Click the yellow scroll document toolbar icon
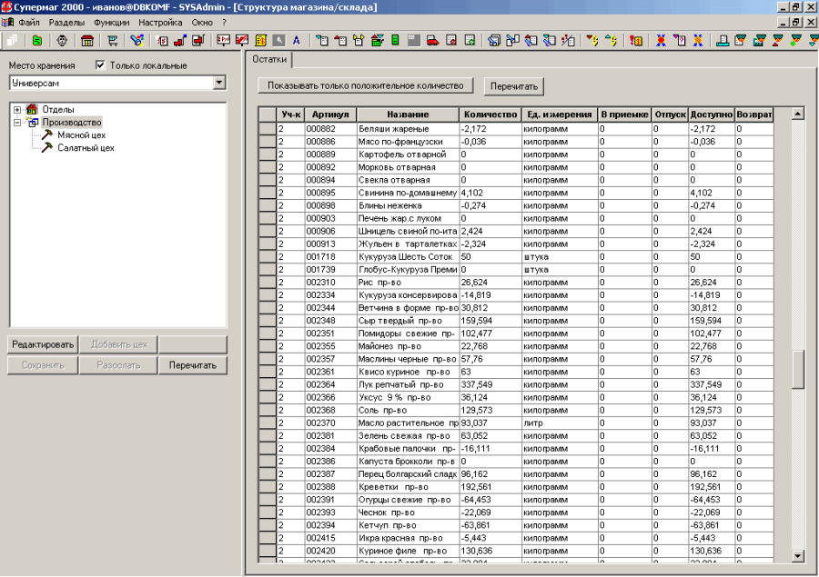The image size is (819, 577). [260, 41]
